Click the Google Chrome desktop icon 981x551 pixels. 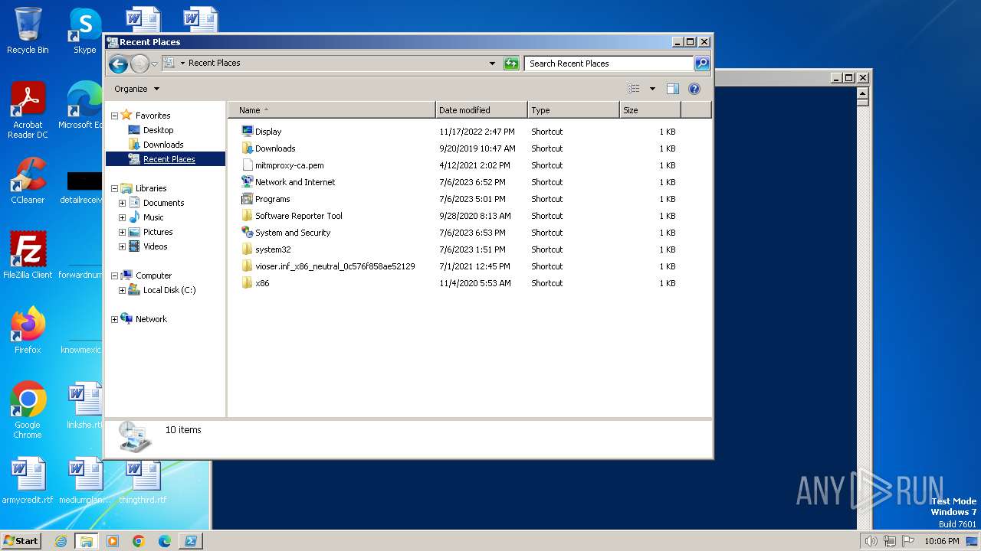(x=28, y=410)
